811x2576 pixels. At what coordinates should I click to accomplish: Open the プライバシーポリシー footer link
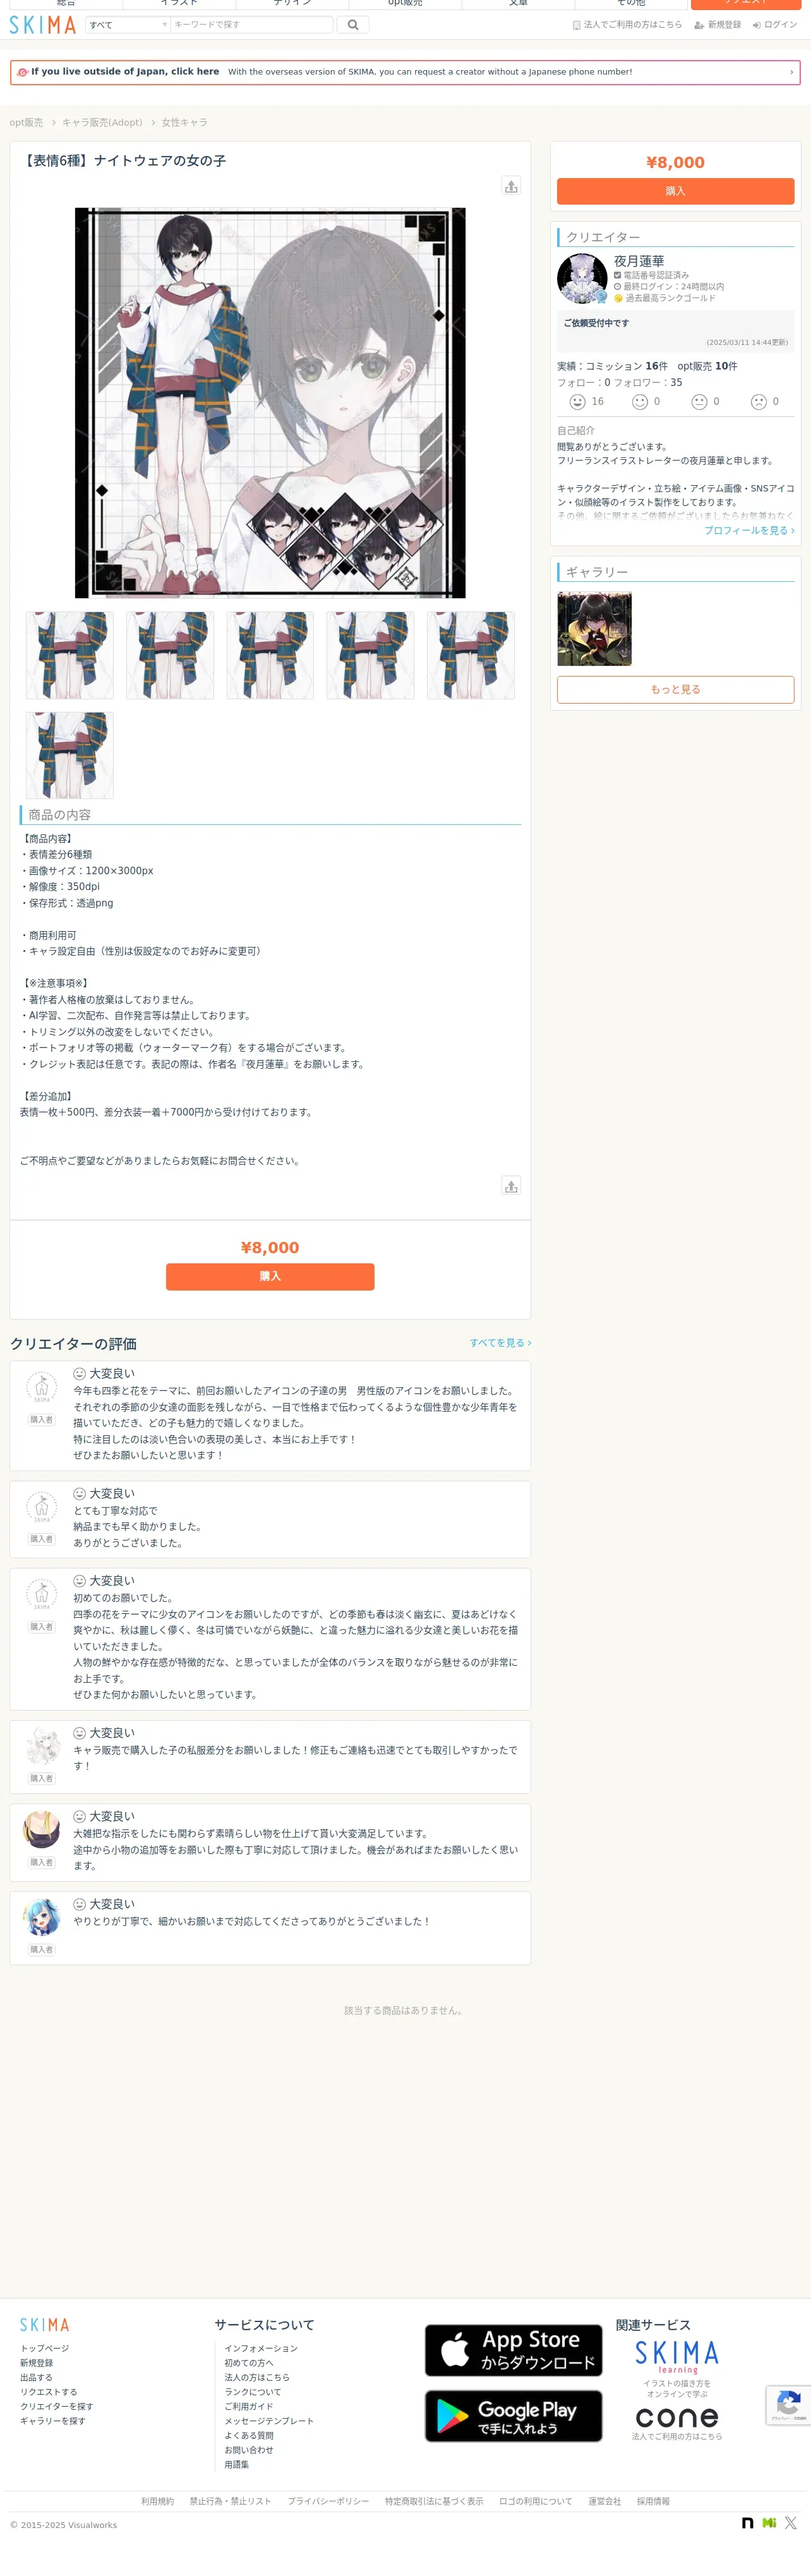coord(328,2502)
